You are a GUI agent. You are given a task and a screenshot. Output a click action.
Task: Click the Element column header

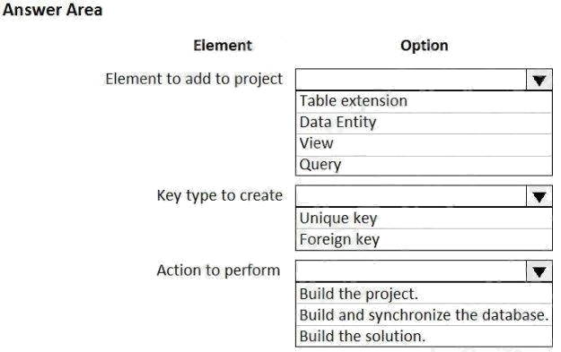pos(223,46)
